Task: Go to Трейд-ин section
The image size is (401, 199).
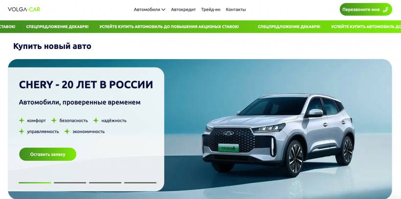Action: point(211,9)
